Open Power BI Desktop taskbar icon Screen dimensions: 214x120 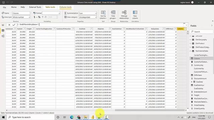pos(93,117)
